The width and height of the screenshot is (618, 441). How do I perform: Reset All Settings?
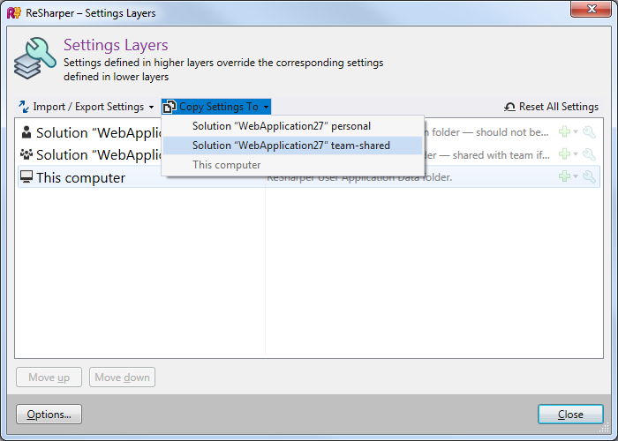click(x=552, y=107)
